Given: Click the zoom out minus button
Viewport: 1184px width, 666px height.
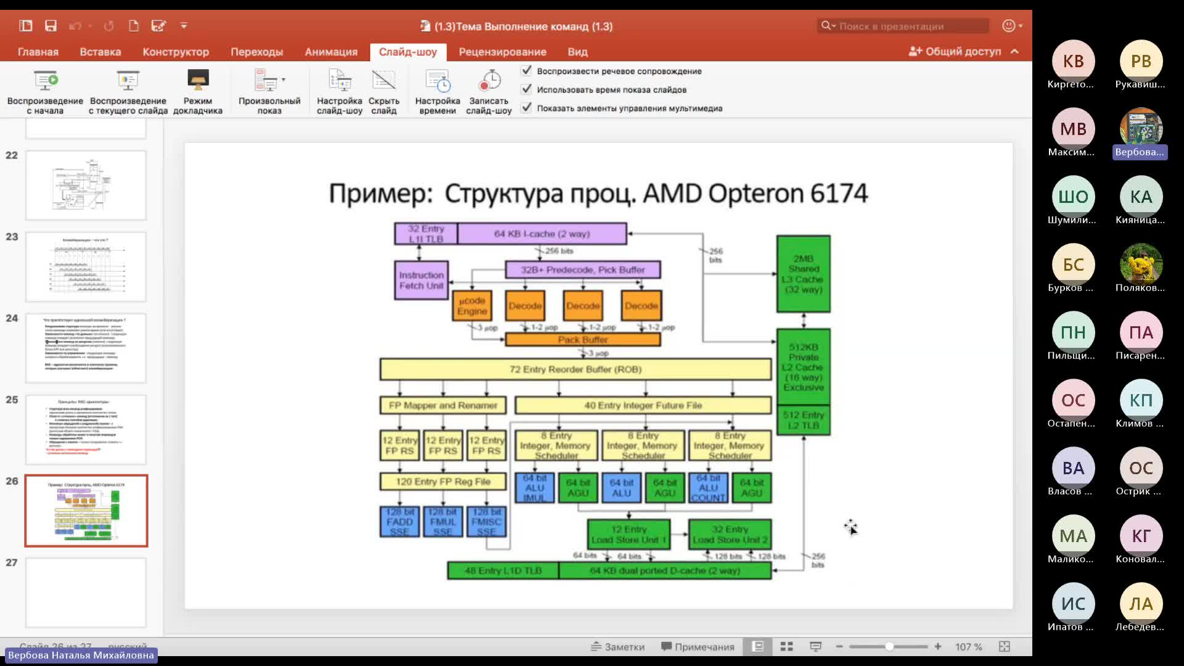Looking at the screenshot, I should point(839,646).
